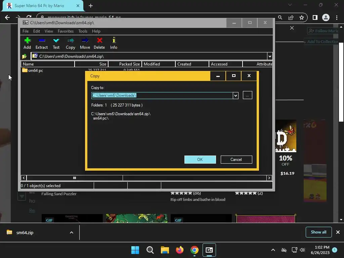Switch to Chrome on the taskbar
This screenshot has height=258, width=344.
pos(195,250)
